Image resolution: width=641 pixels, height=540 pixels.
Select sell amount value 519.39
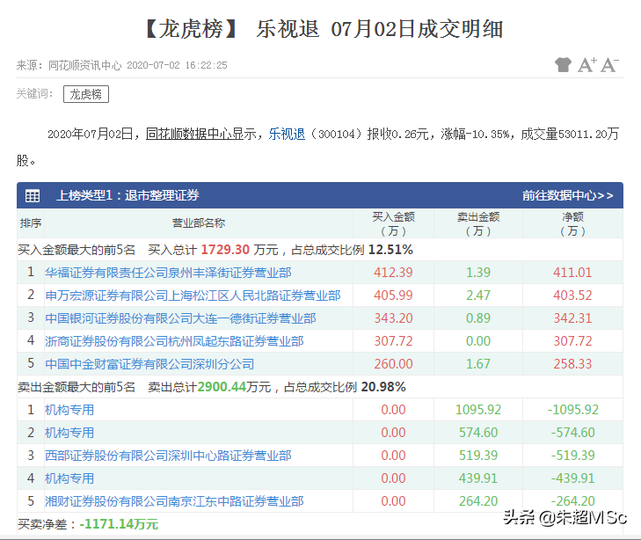(478, 456)
